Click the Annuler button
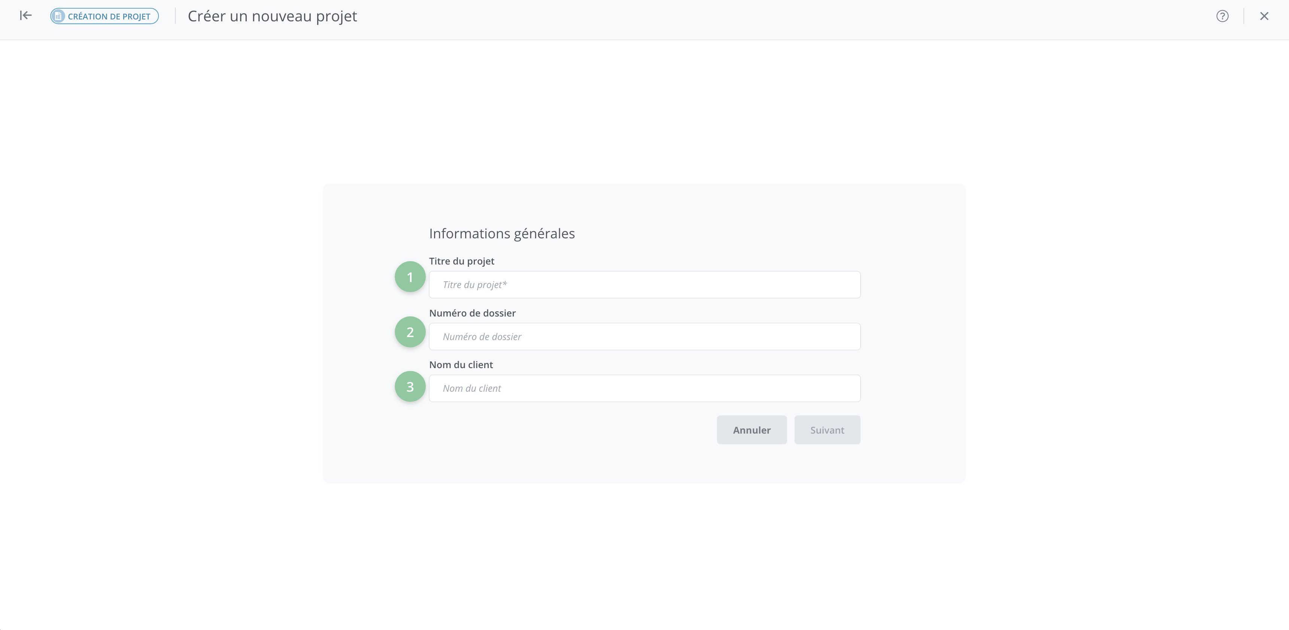The image size is (1289, 630). coord(752,430)
